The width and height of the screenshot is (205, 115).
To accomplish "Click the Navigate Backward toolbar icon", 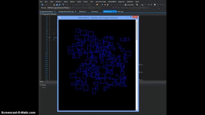I will pos(42,5).
